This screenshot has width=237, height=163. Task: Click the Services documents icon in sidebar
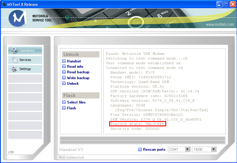(14, 60)
